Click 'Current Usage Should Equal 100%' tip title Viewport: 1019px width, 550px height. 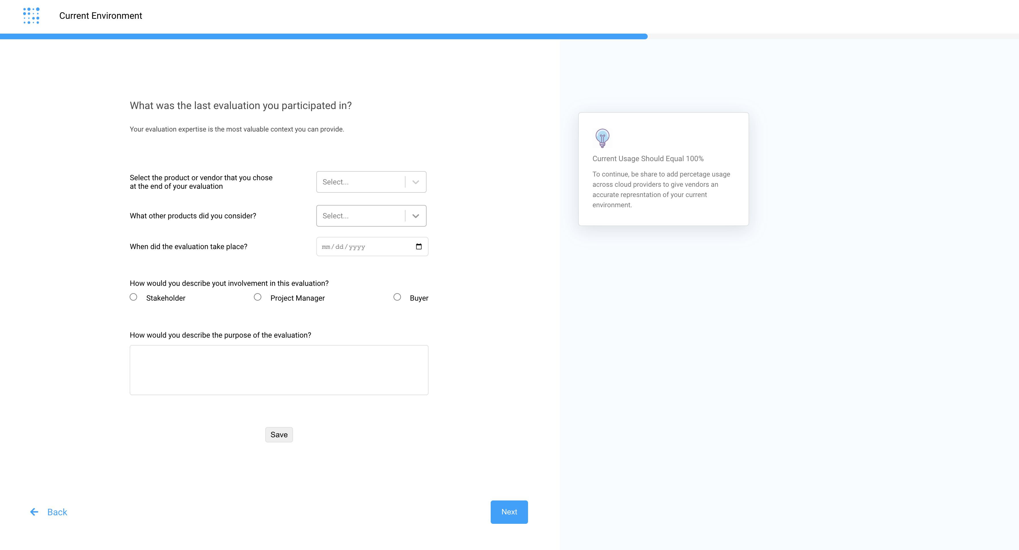tap(648, 159)
